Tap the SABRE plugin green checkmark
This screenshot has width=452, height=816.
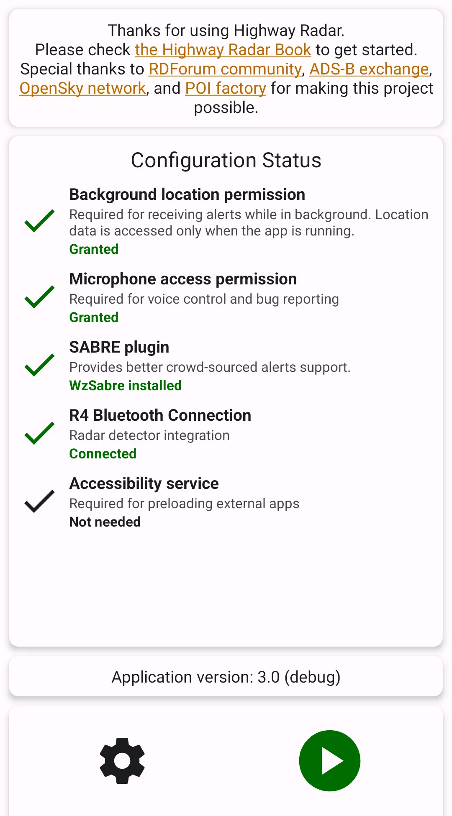point(40,365)
